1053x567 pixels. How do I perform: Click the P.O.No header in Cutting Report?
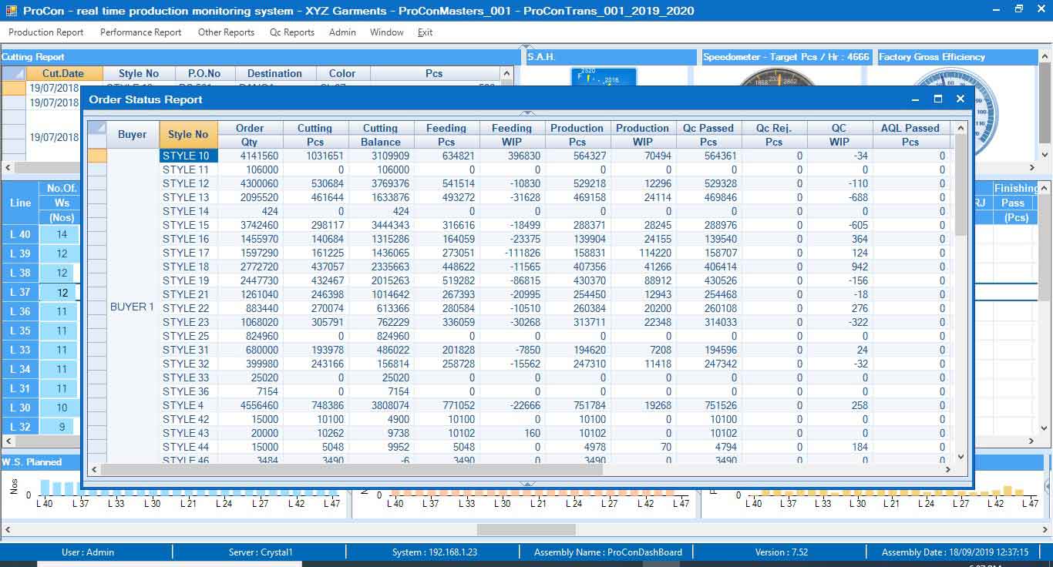coord(204,73)
